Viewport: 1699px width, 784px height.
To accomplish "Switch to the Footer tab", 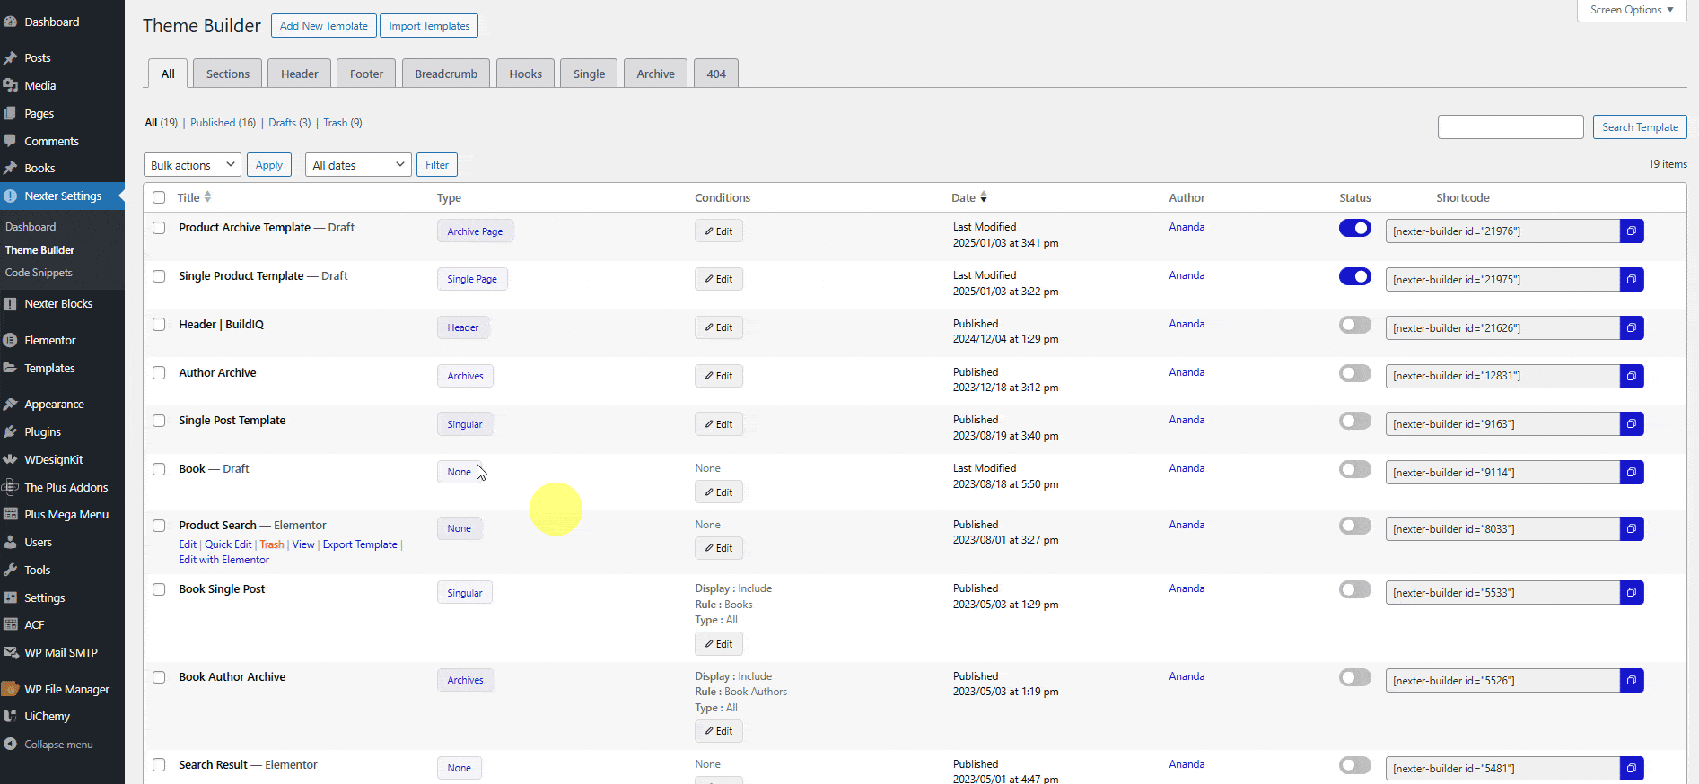I will (x=366, y=74).
